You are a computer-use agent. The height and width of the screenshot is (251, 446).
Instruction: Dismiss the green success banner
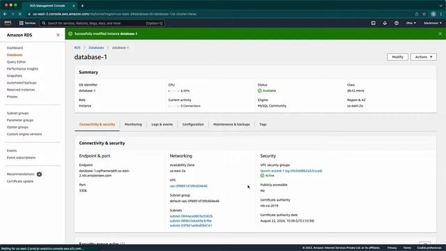point(440,34)
